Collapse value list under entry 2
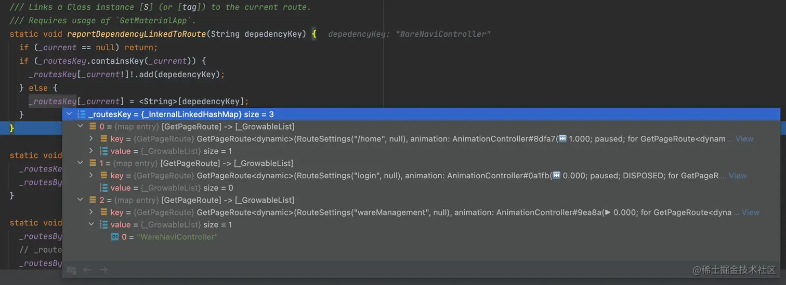This screenshot has width=786, height=285. pyautogui.click(x=91, y=225)
